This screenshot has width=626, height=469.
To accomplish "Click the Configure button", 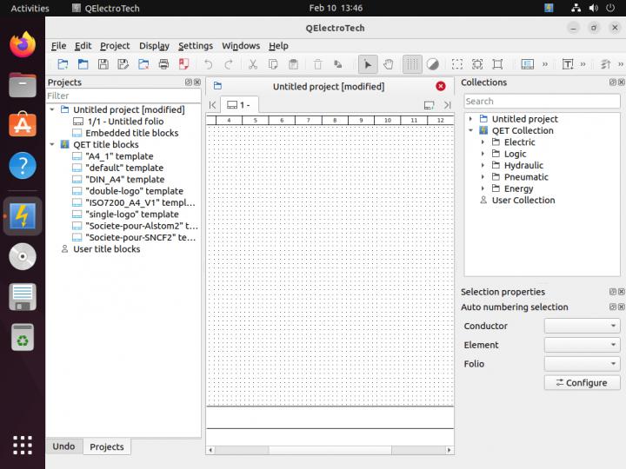I will coord(582,382).
